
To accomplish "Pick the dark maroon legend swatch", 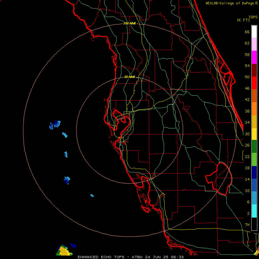I will (x=254, y=70).
